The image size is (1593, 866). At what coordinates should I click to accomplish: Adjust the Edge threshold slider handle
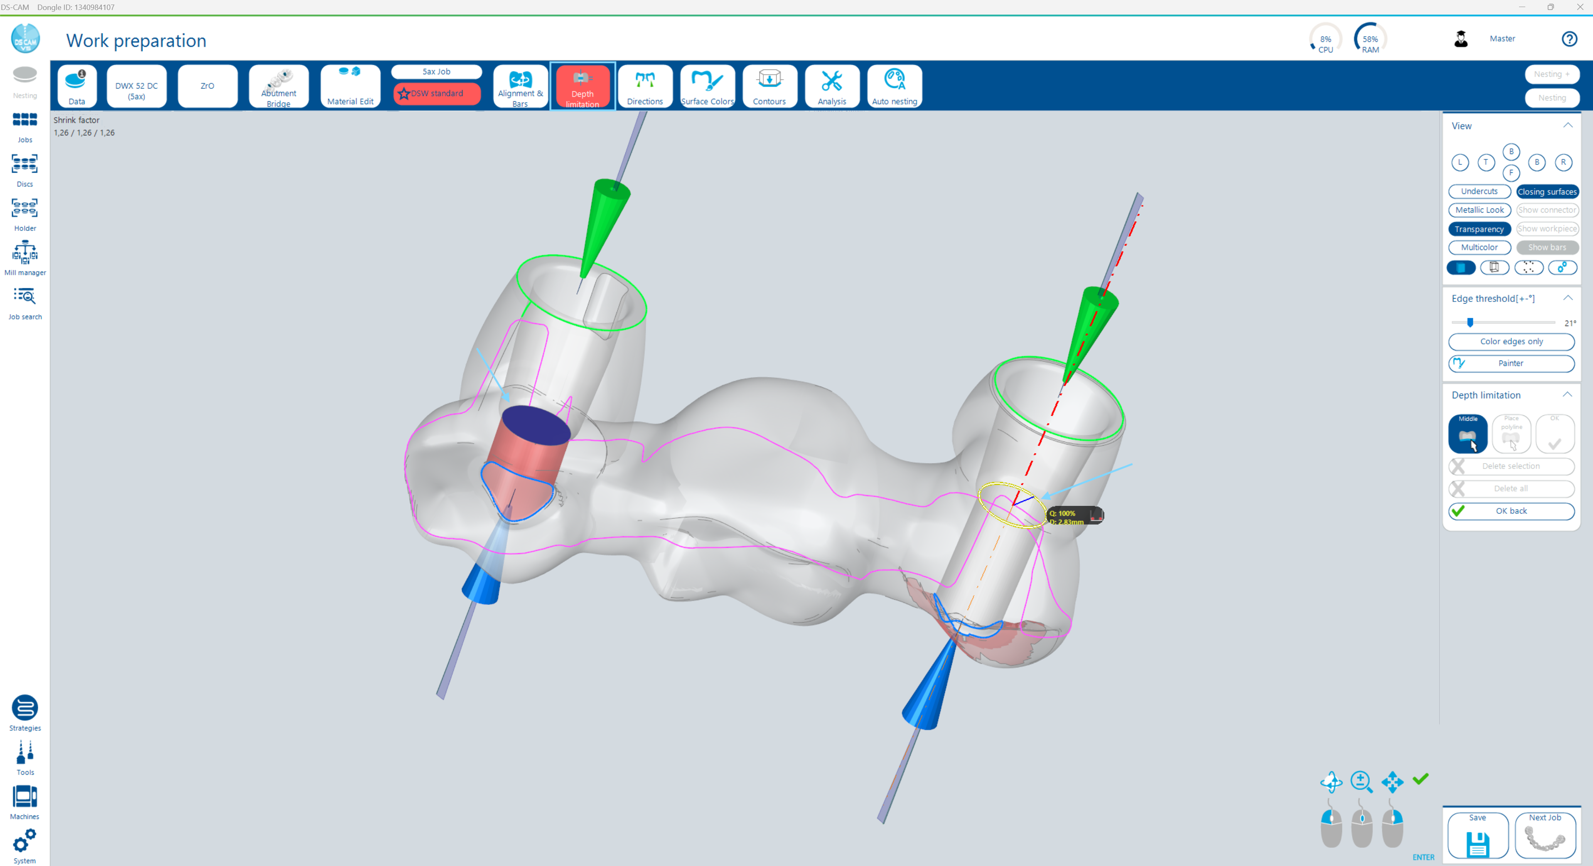click(1470, 322)
